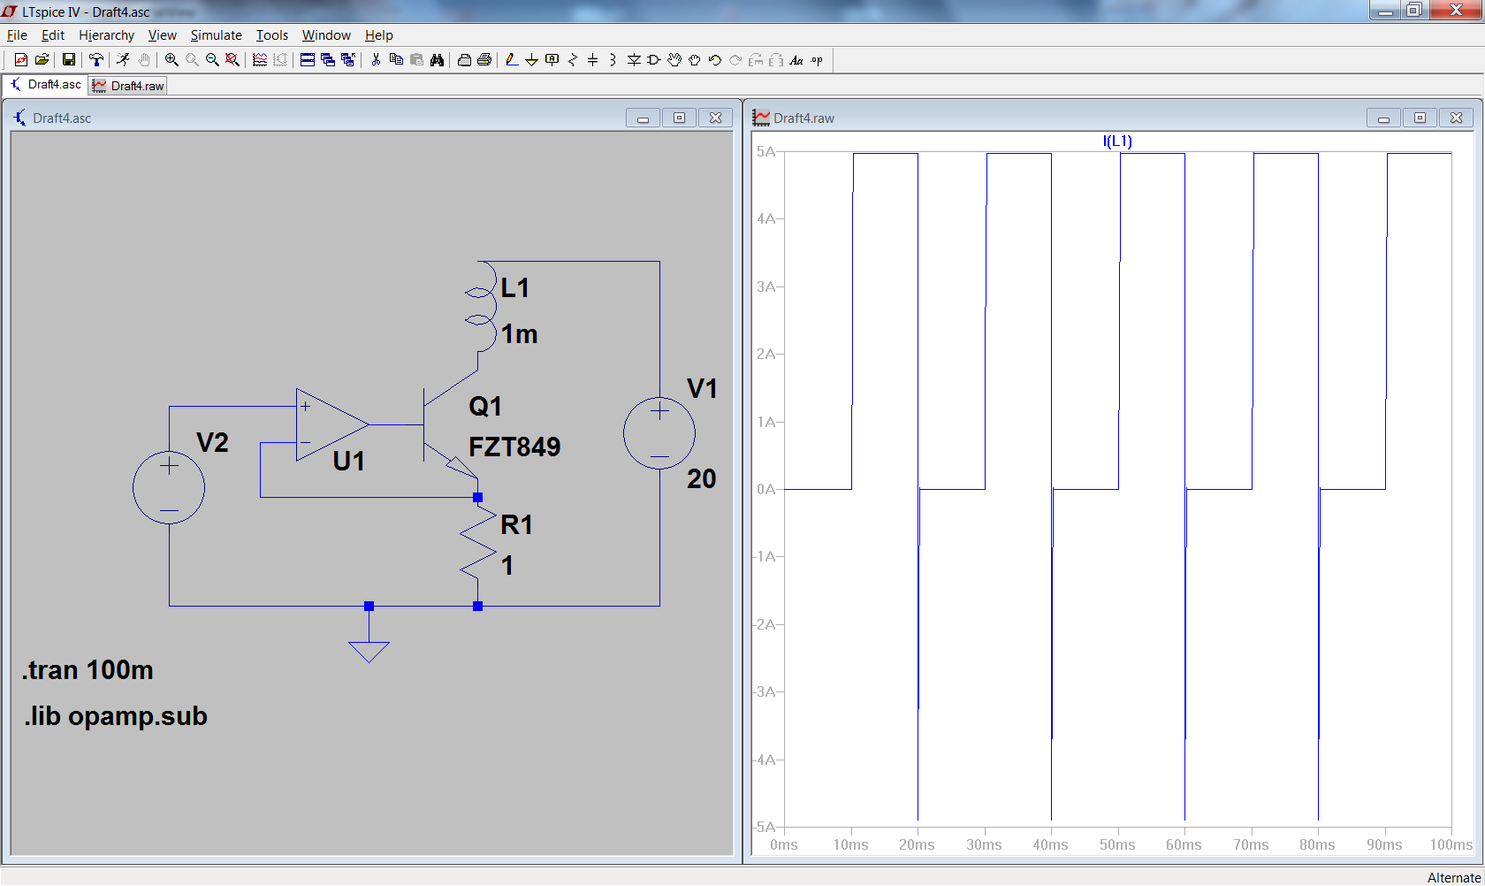Viewport: 1485px width, 886px height.
Task: Select the Copy tool
Action: tap(396, 60)
